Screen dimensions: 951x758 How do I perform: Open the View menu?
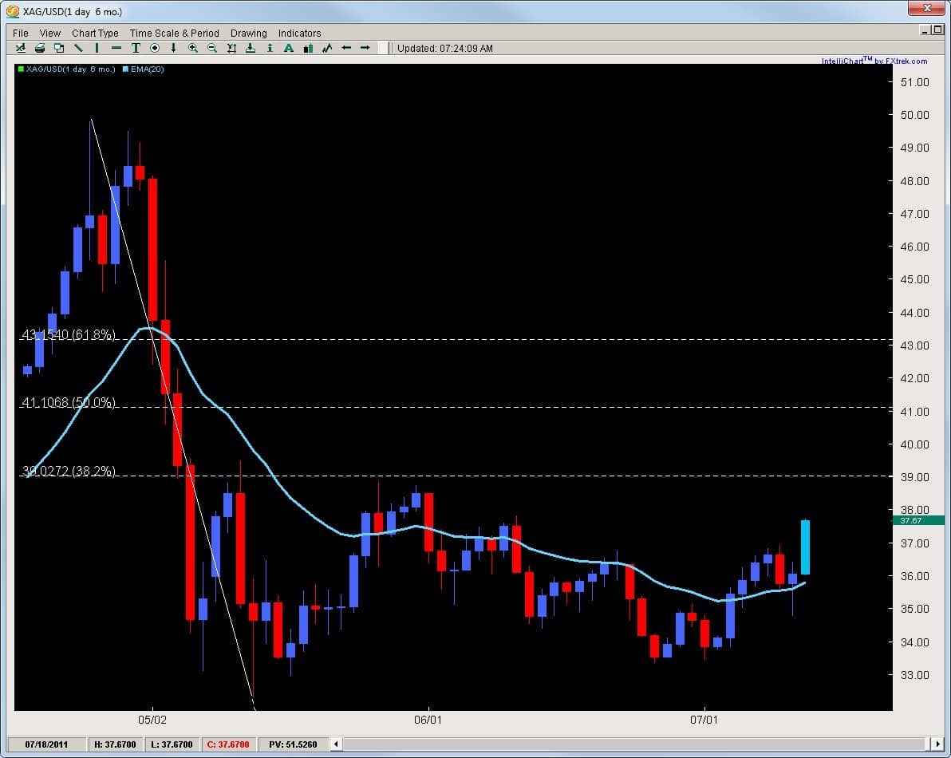49,33
